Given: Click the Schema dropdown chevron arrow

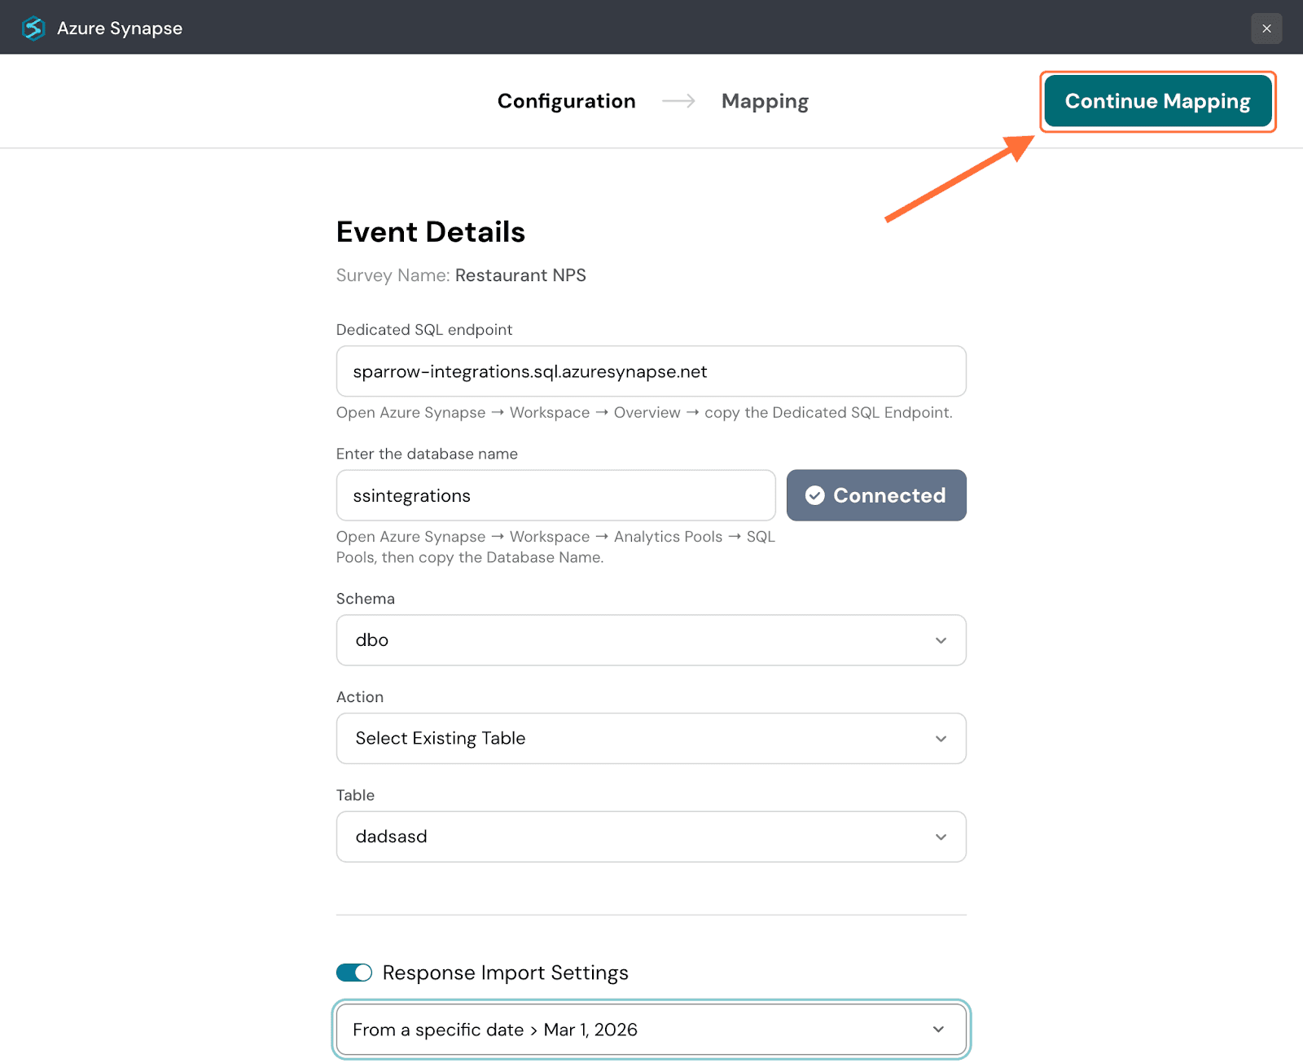Looking at the screenshot, I should pyautogui.click(x=941, y=640).
